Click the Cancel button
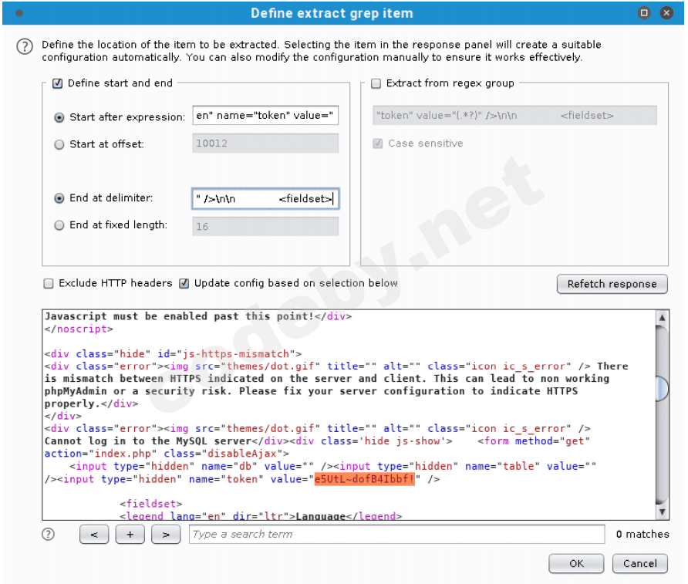This screenshot has height=584, width=688. 639,563
